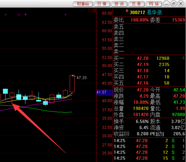Click the latest tall red candlestick
Screen dimensions: 186x162
(72, 84)
